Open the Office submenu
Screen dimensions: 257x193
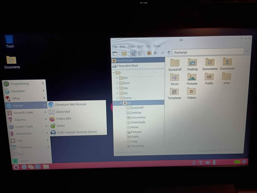coord(26,98)
